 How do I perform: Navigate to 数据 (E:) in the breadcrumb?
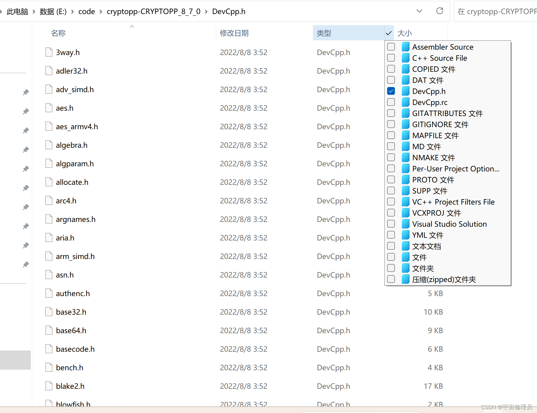click(53, 12)
